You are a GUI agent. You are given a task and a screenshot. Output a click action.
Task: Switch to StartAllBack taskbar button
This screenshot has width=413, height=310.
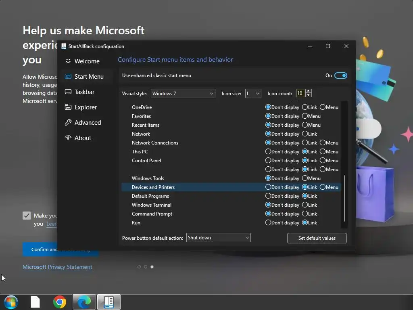click(109, 302)
